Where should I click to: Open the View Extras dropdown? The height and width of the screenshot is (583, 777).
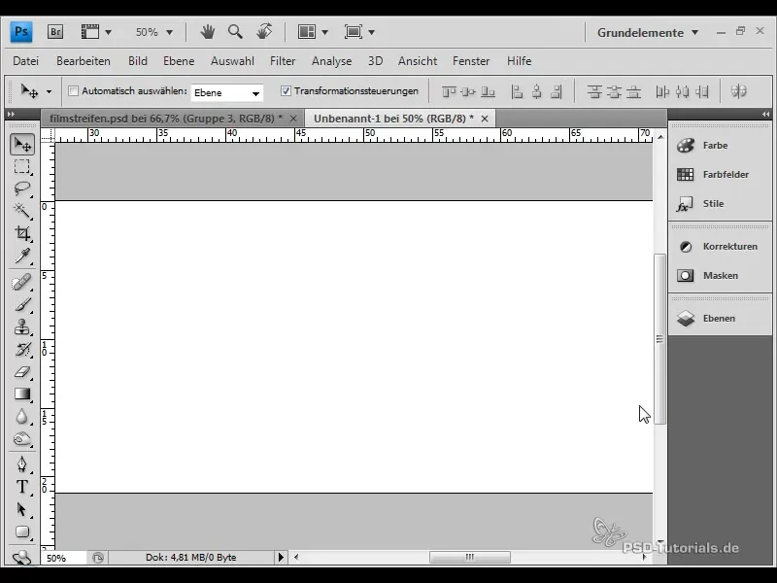pyautogui.click(x=96, y=32)
